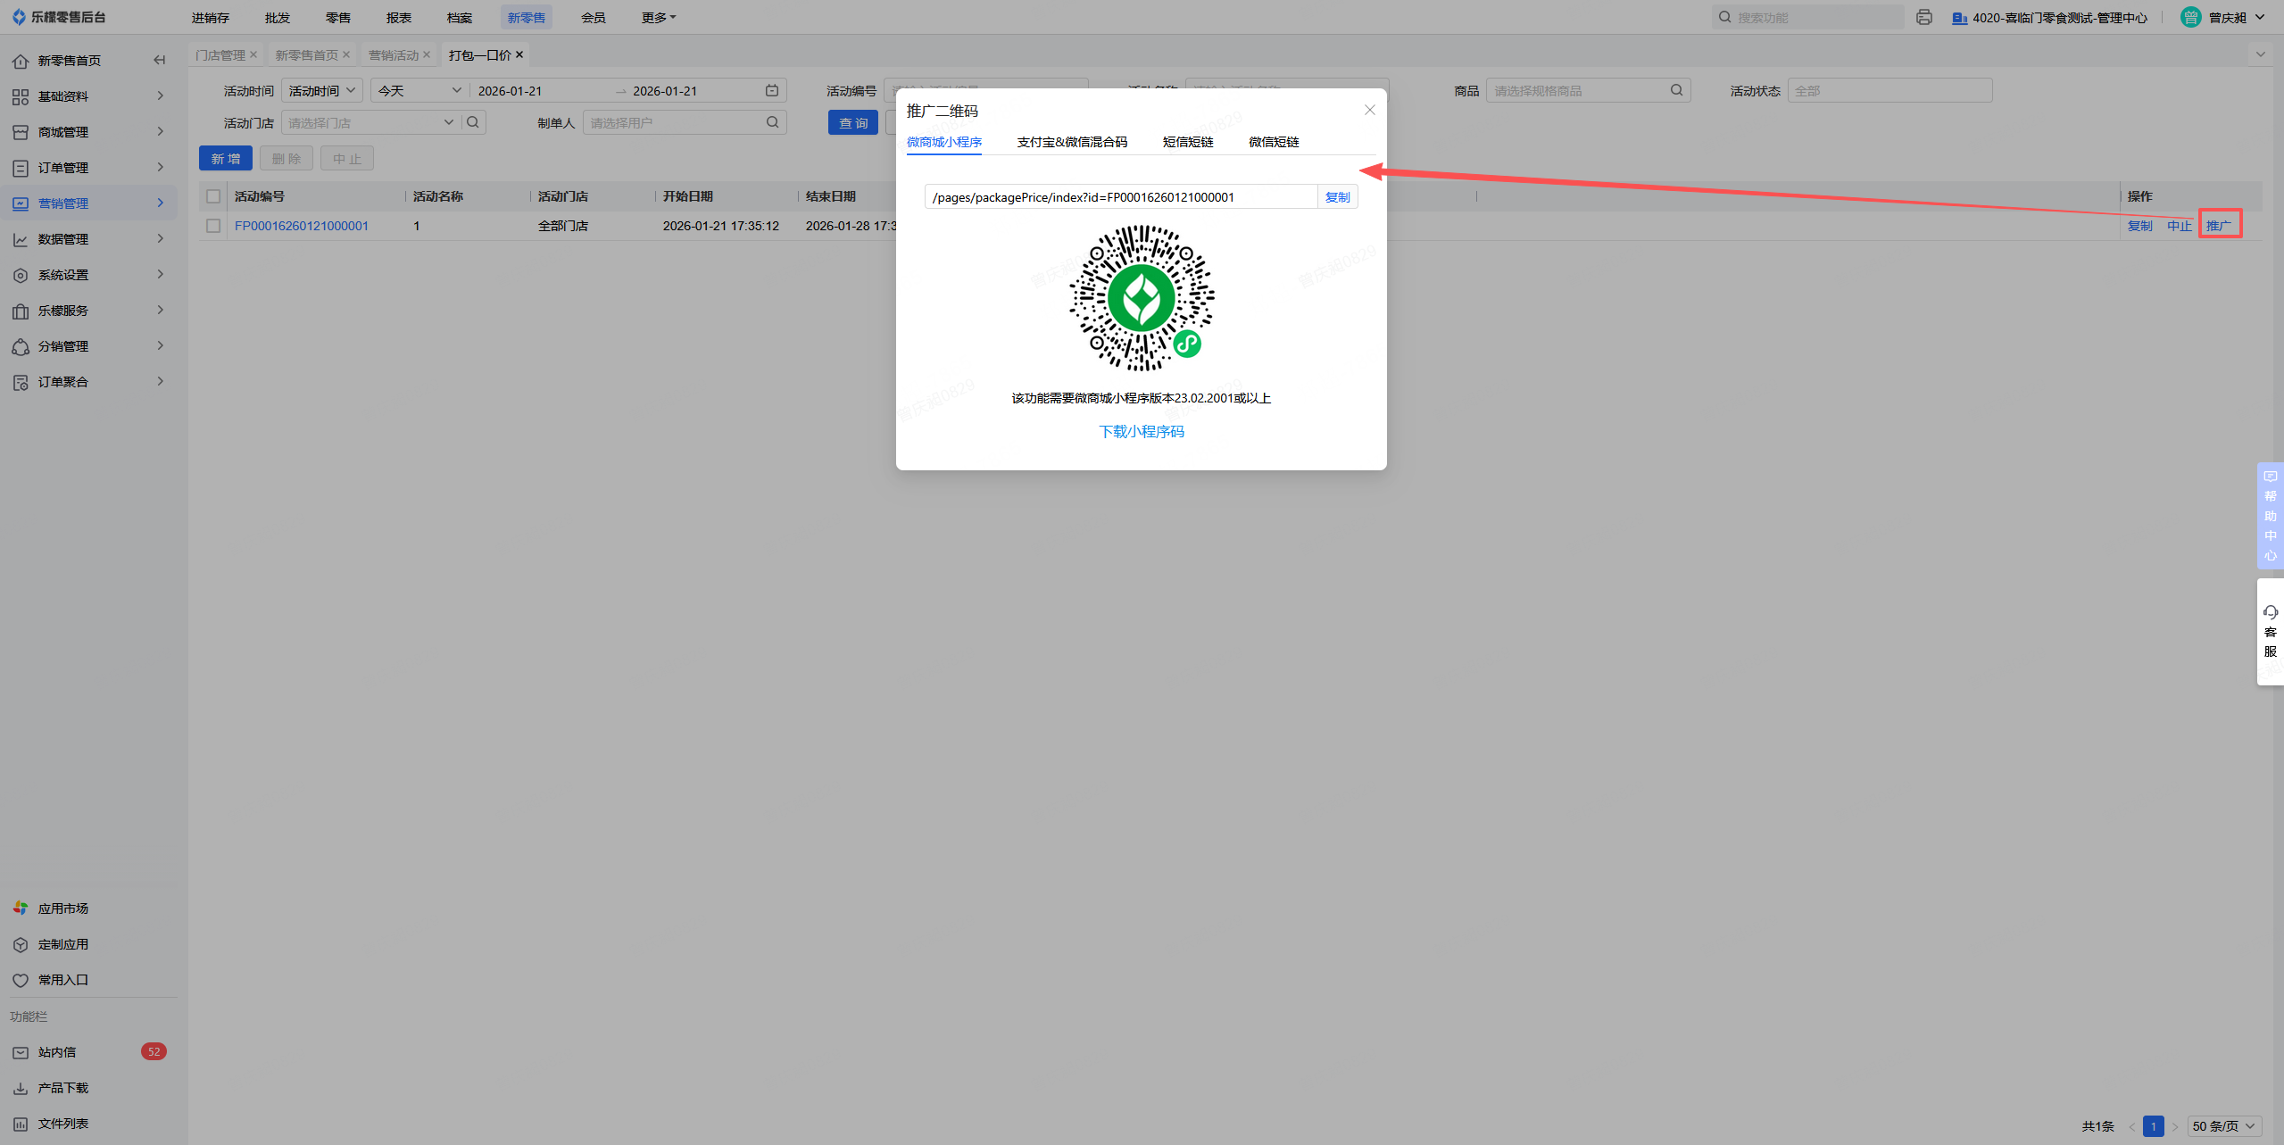Switch to 支付宝&微信混合码 tab

click(1071, 142)
